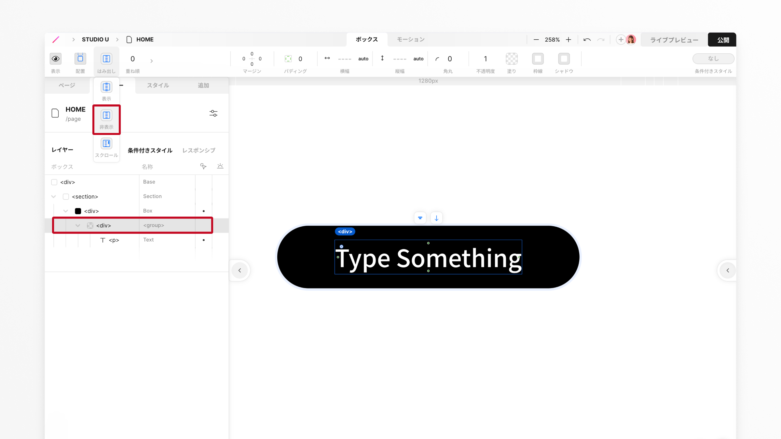The image size is (781, 439).
Task: Zoom in with the plus button
Action: click(x=569, y=40)
